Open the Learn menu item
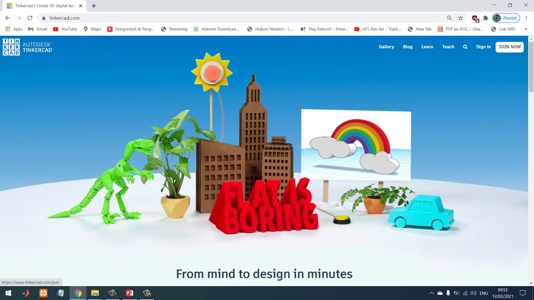 point(427,47)
